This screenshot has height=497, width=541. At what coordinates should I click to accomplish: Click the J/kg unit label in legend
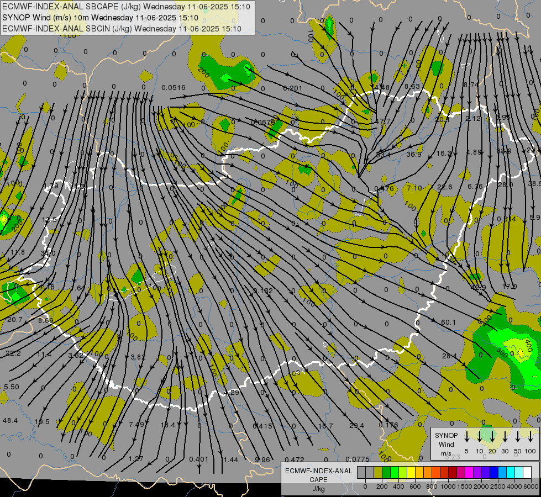point(318,489)
